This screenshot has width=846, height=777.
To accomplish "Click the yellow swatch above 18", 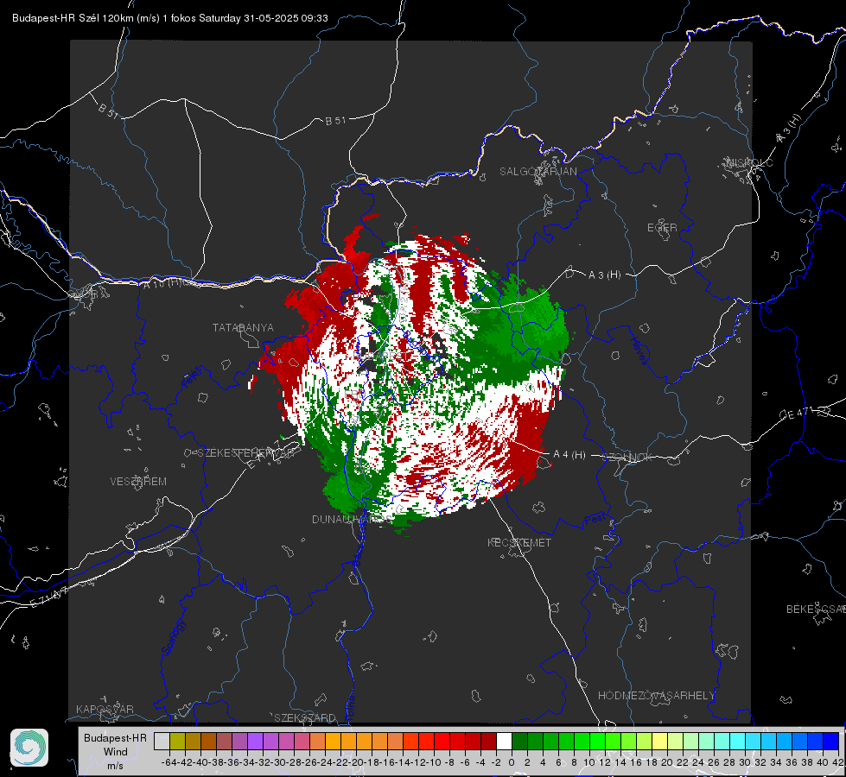I will pos(659,741).
